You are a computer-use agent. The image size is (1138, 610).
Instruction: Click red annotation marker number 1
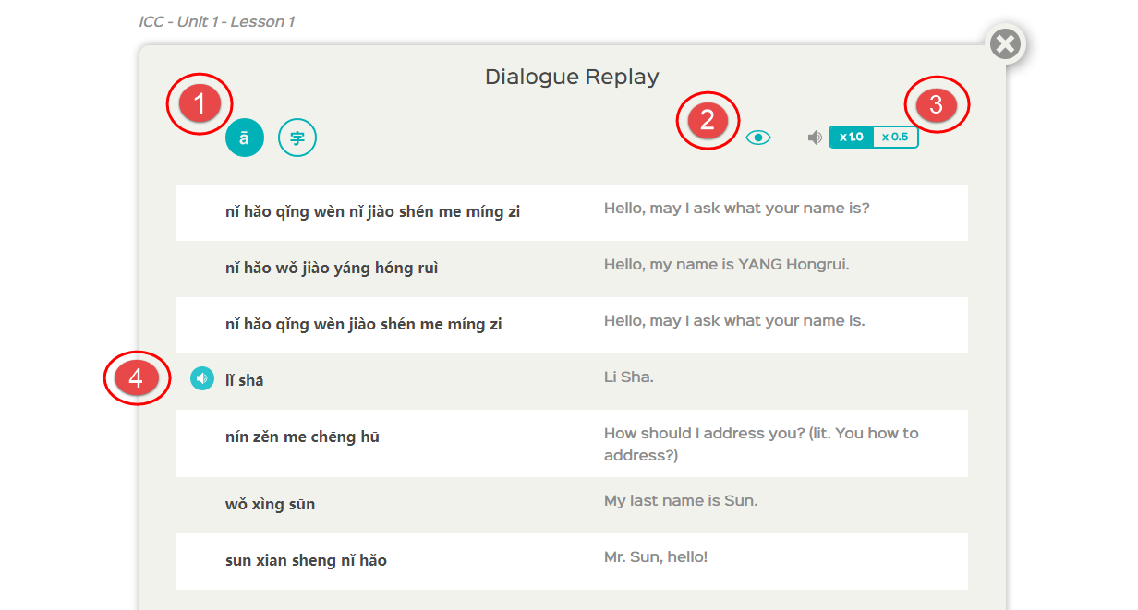(x=200, y=104)
